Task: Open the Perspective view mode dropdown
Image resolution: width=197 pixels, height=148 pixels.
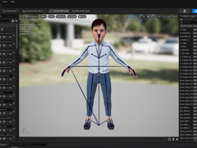Action: pos(32,16)
